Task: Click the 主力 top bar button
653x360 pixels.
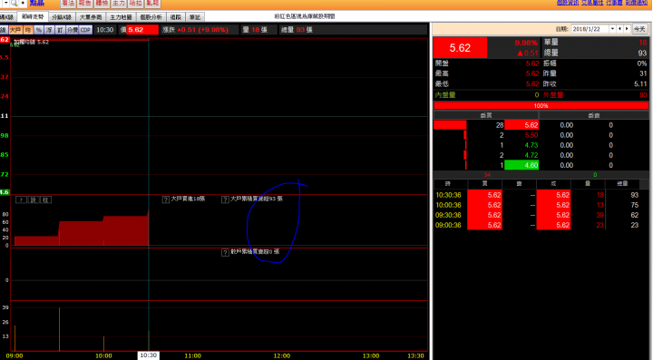Action: [119, 4]
